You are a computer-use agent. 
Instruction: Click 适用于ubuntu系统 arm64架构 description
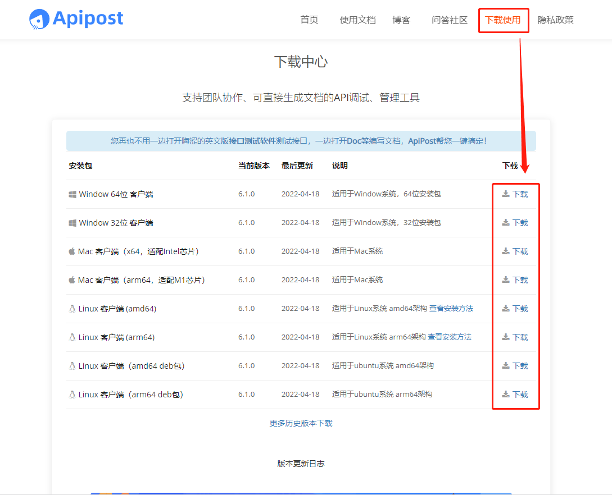point(382,394)
